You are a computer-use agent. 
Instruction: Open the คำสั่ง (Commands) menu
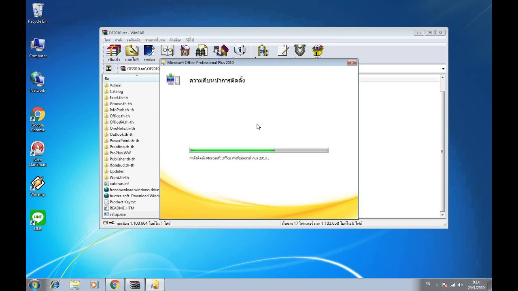[x=119, y=40]
